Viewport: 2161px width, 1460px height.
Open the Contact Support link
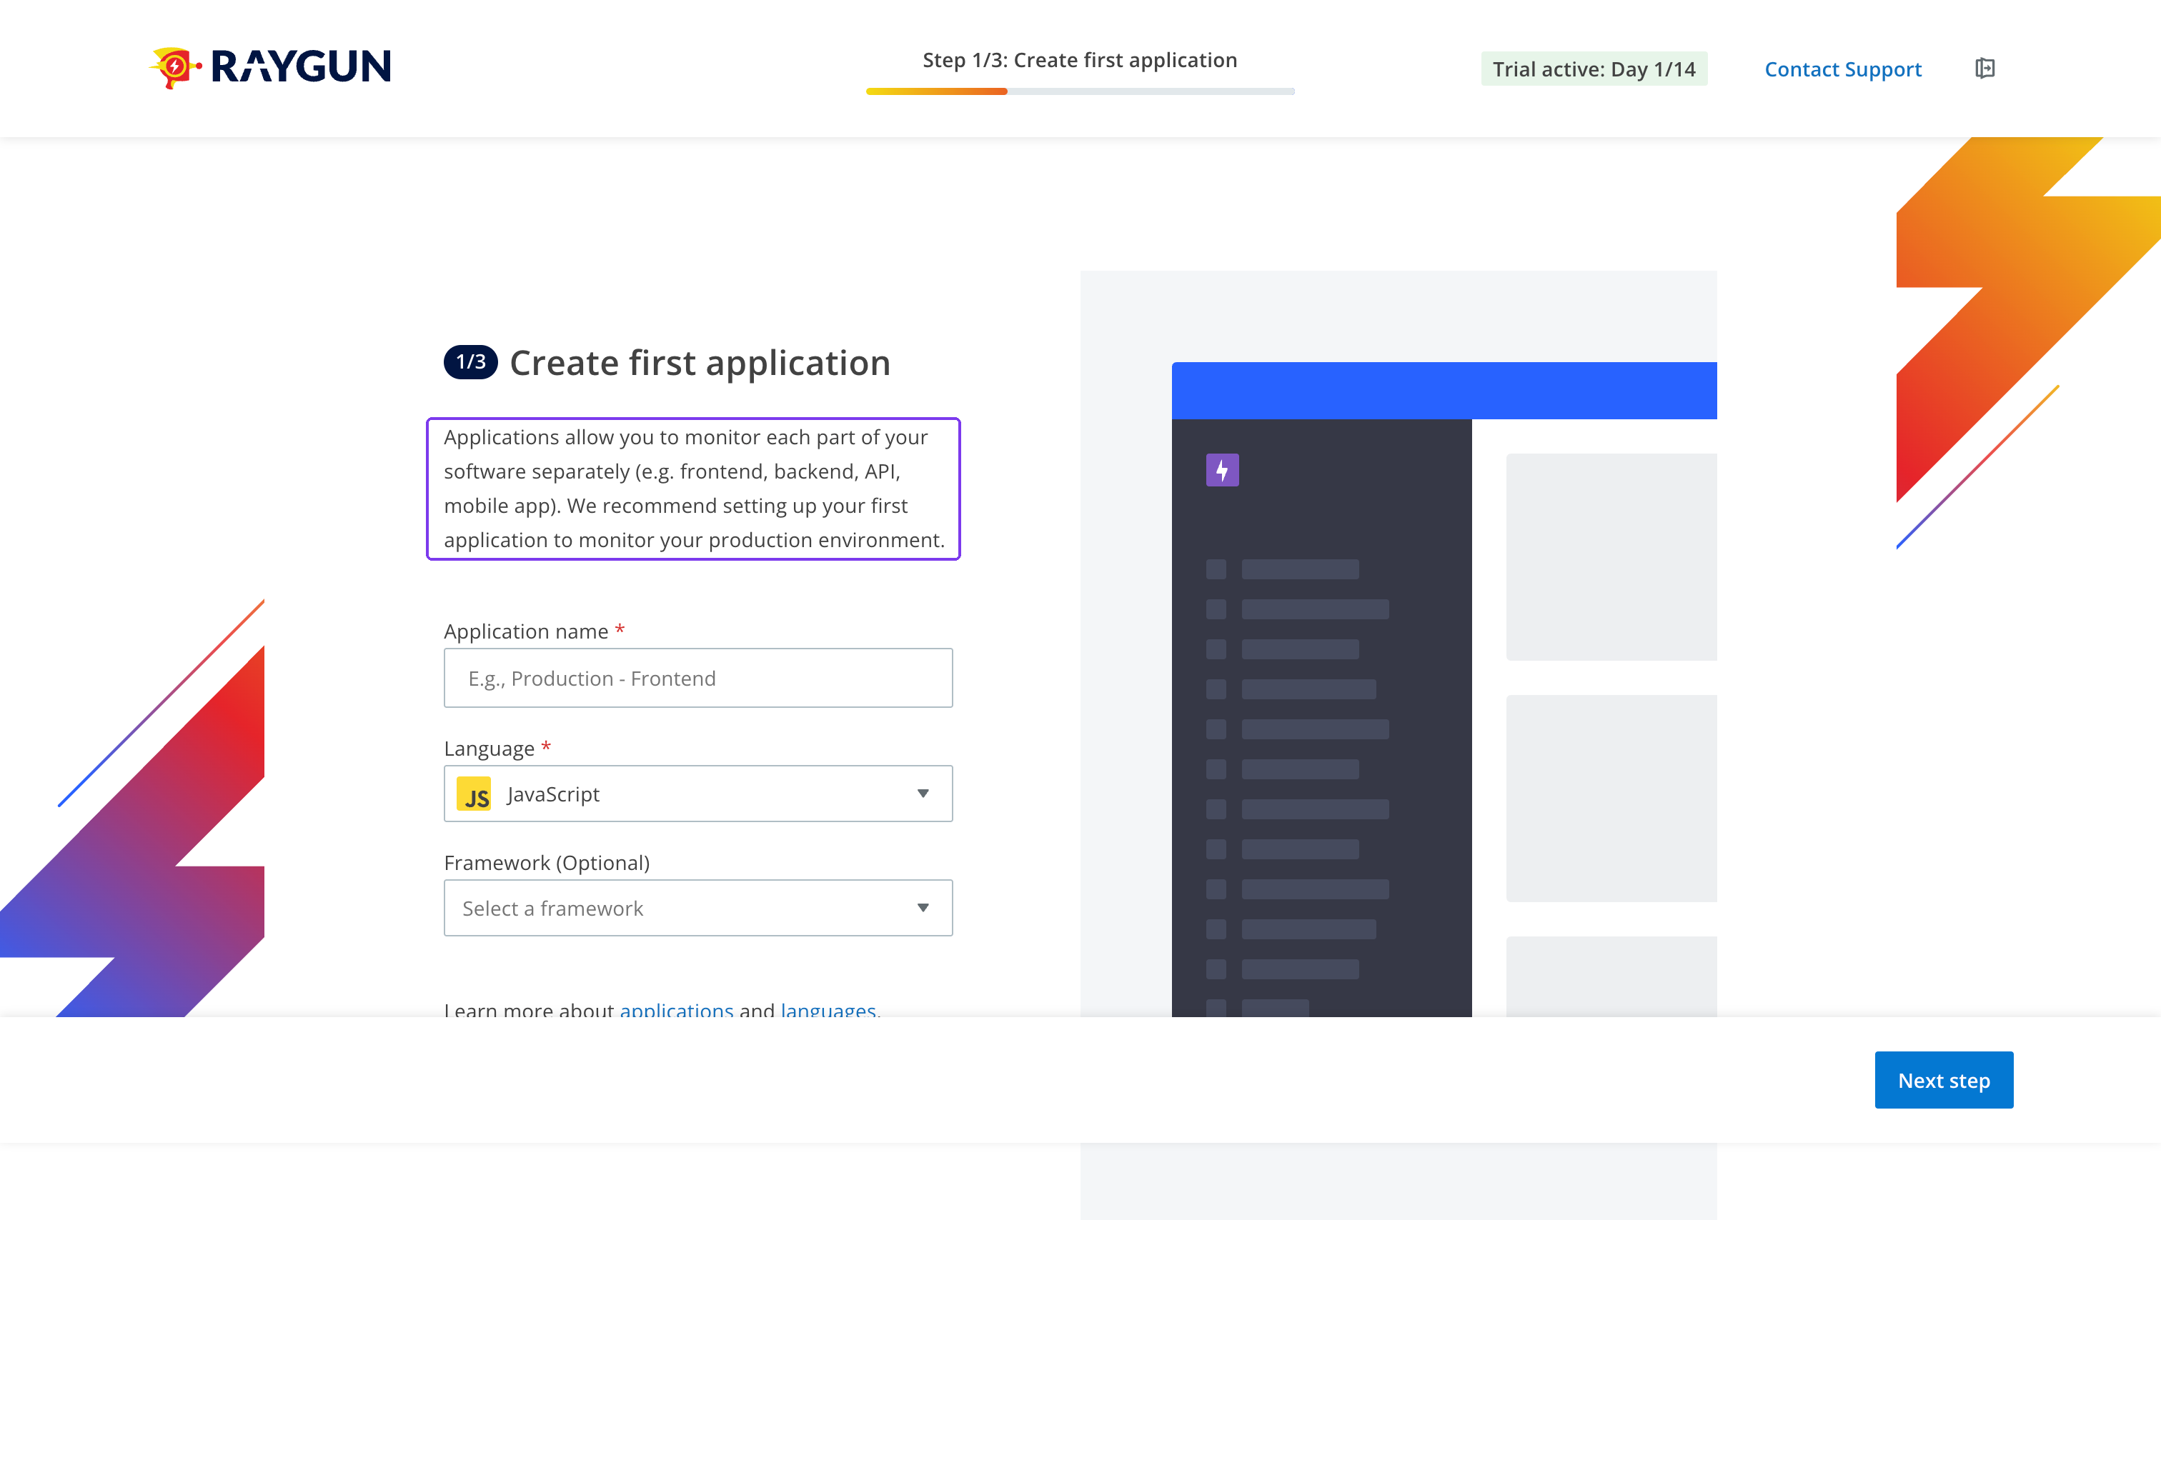(x=1842, y=69)
